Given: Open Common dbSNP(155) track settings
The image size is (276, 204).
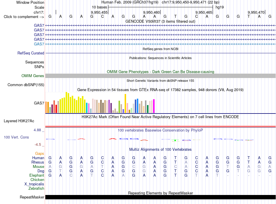Looking at the screenshot, I should click(26, 85).
